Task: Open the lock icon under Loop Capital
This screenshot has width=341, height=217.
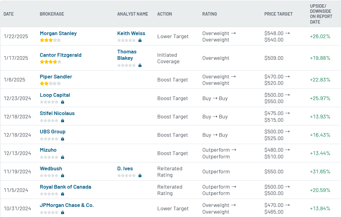Action: coord(63,102)
